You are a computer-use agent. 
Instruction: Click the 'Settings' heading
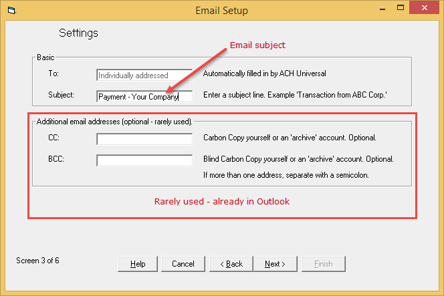pyautogui.click(x=78, y=33)
